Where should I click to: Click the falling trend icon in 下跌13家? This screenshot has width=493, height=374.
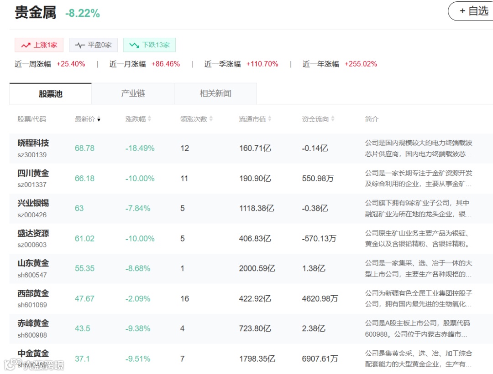134,45
